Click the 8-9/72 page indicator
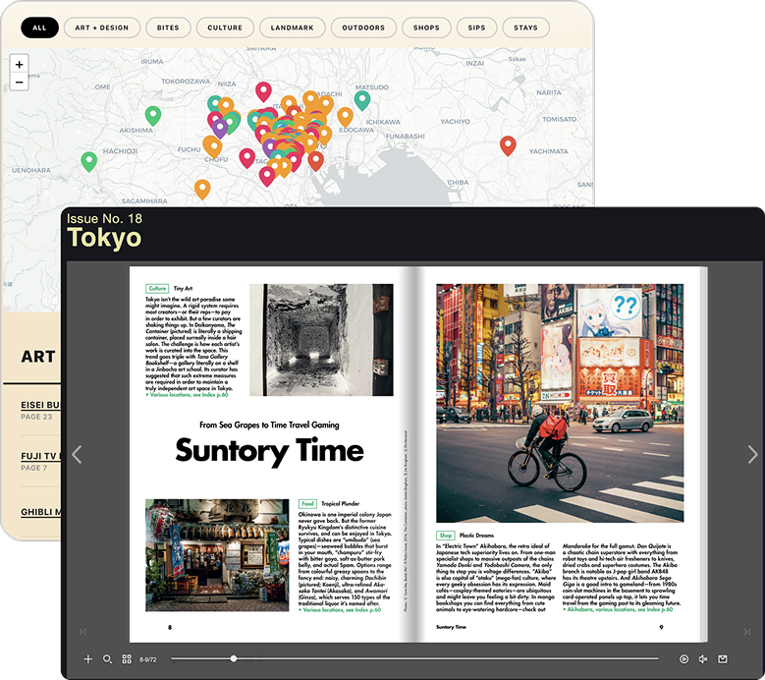765x680 pixels. [148, 659]
